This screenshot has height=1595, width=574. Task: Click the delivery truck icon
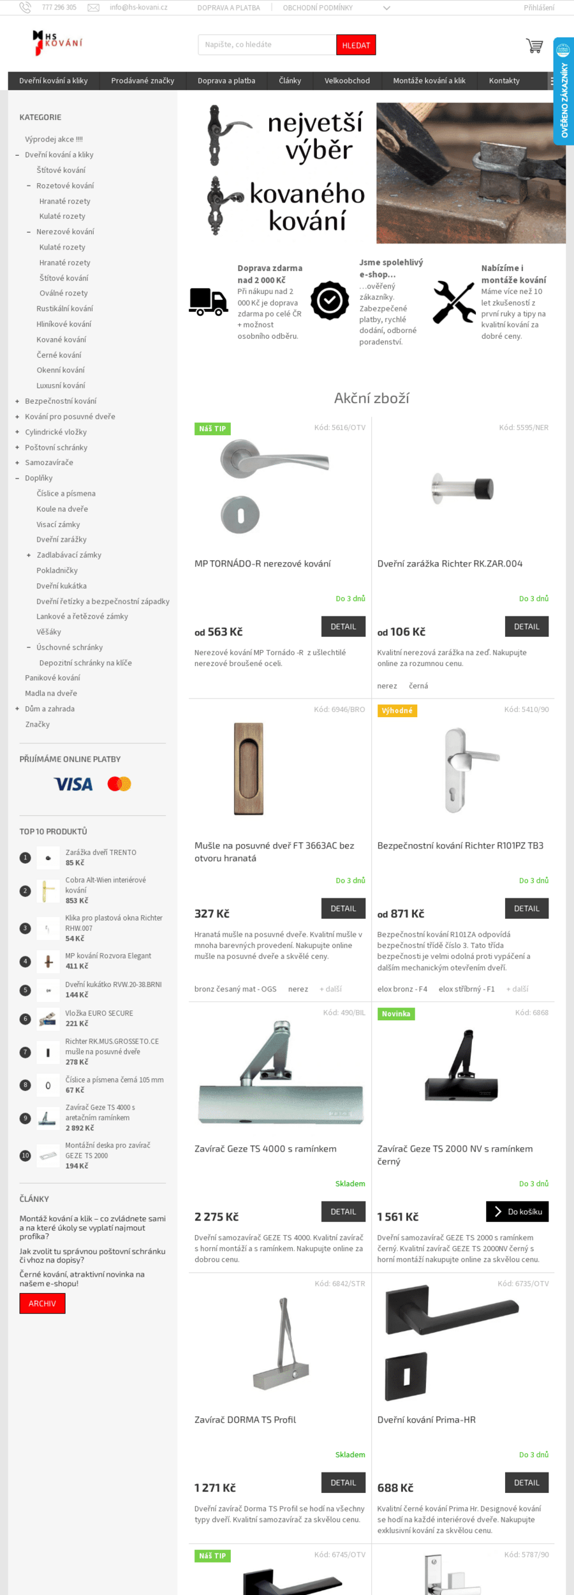point(209,302)
